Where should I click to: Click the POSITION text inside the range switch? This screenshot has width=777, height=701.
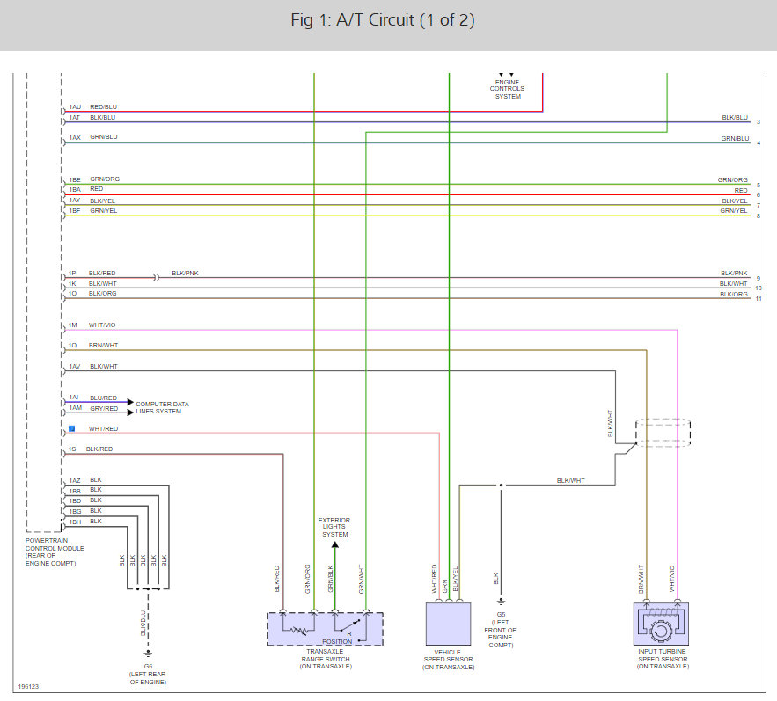tap(337, 641)
